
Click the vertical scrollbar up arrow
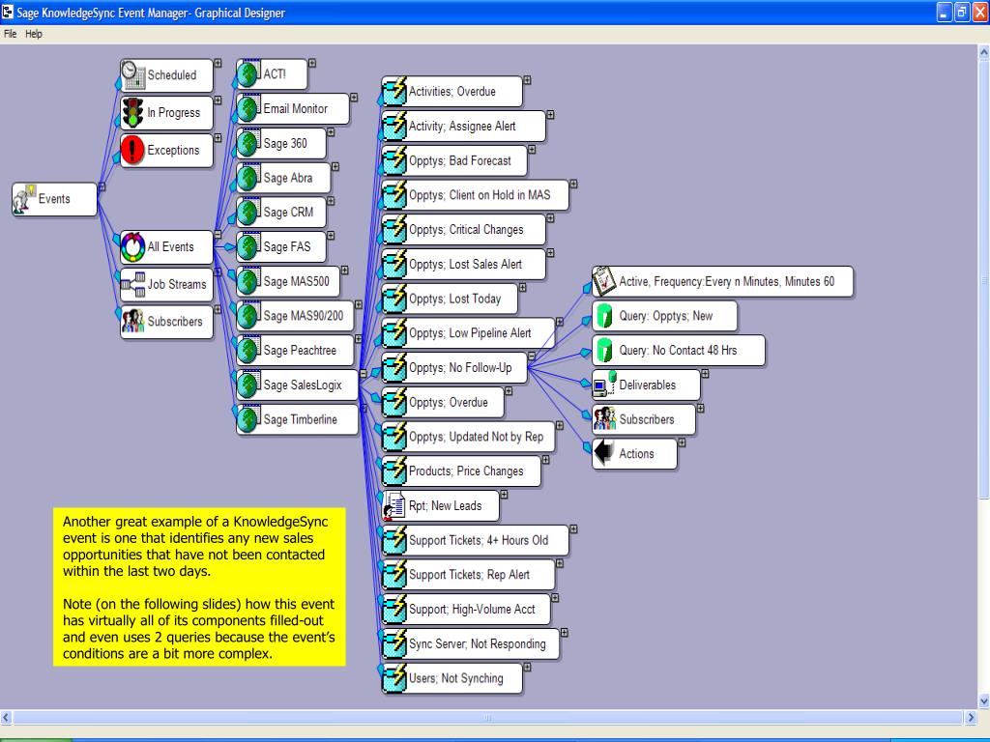coord(983,53)
